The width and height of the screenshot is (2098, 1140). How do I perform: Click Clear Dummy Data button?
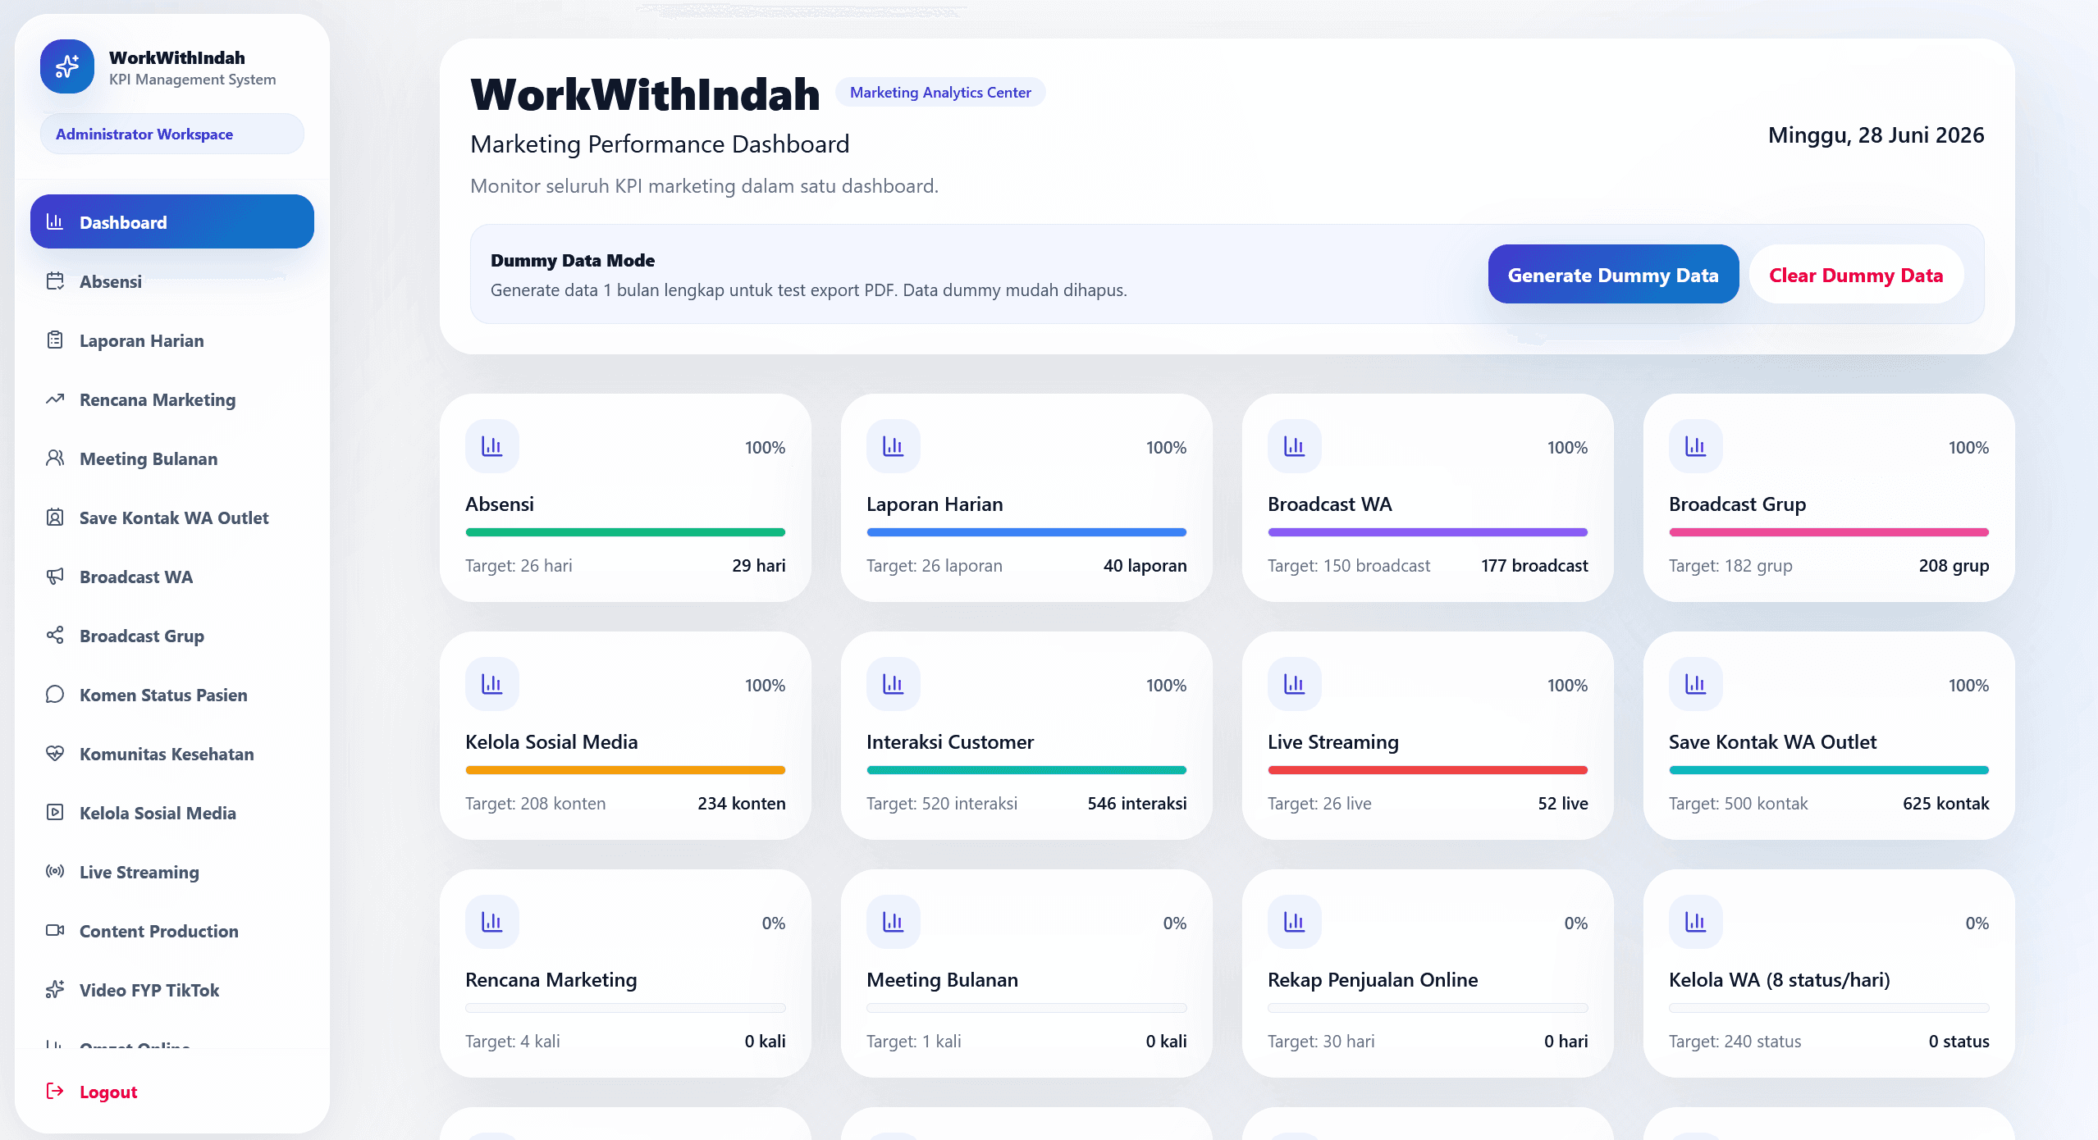coord(1856,274)
